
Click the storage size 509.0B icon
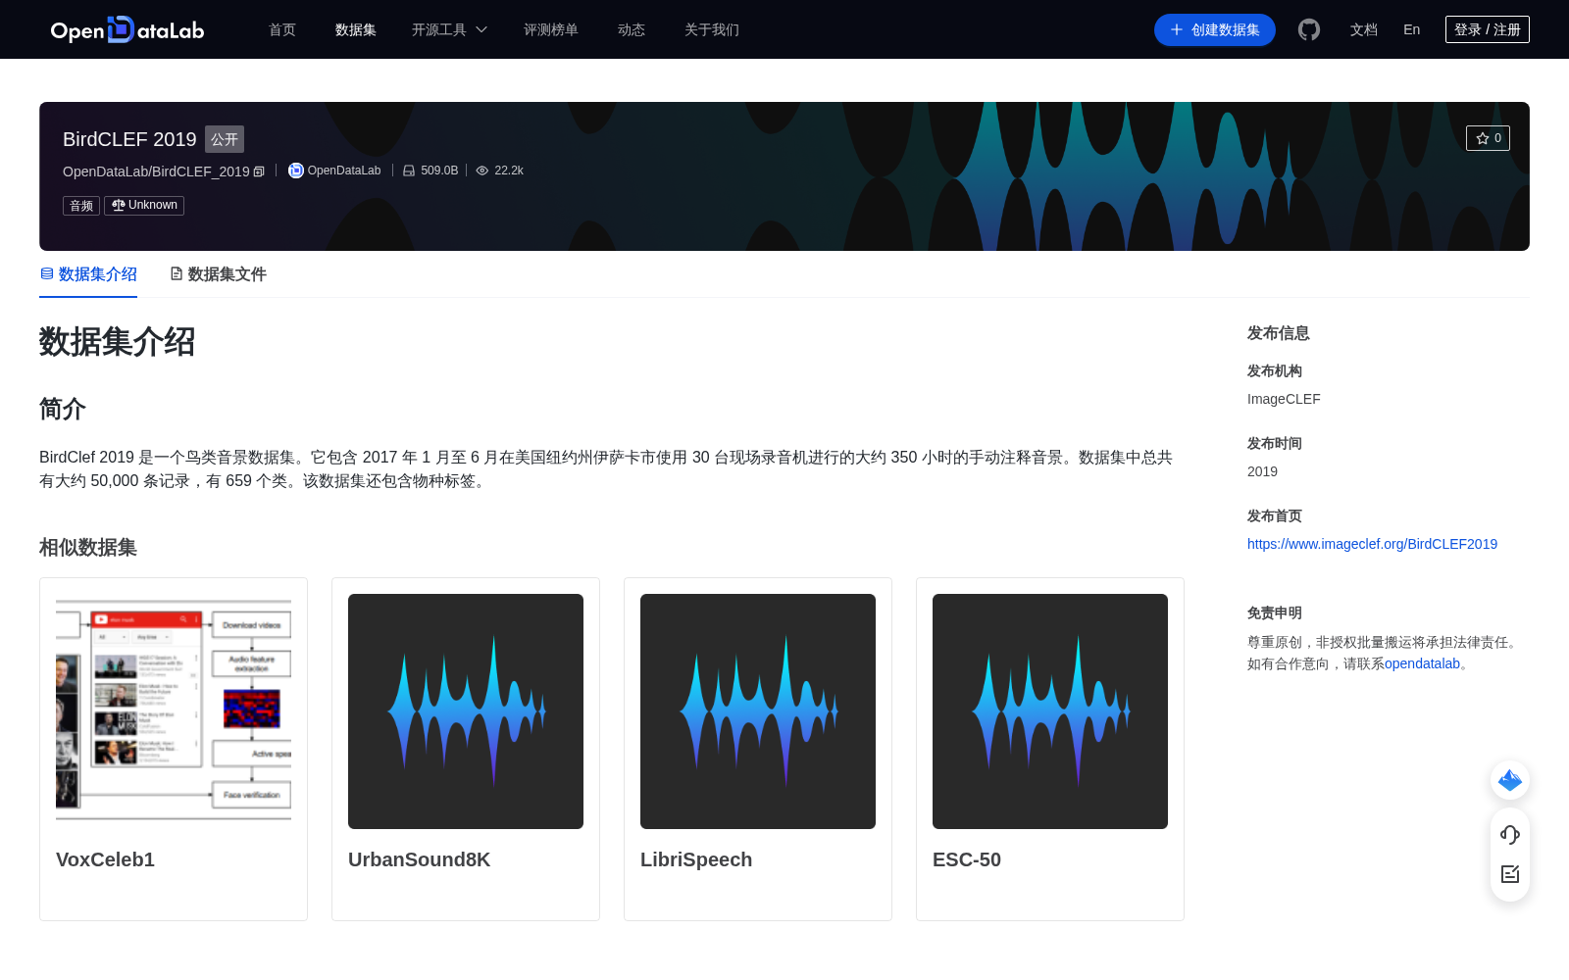pos(409,171)
